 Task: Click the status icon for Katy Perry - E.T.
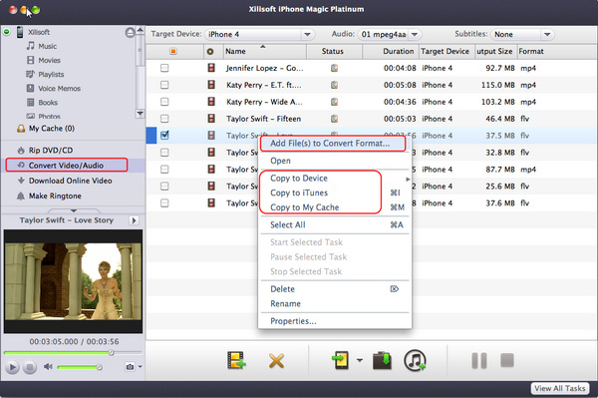click(x=335, y=85)
